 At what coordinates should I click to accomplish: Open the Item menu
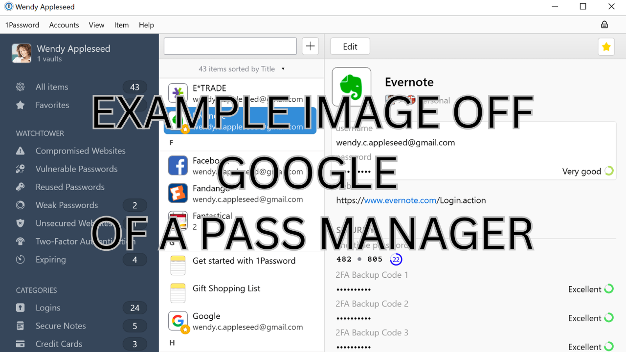[x=121, y=25]
